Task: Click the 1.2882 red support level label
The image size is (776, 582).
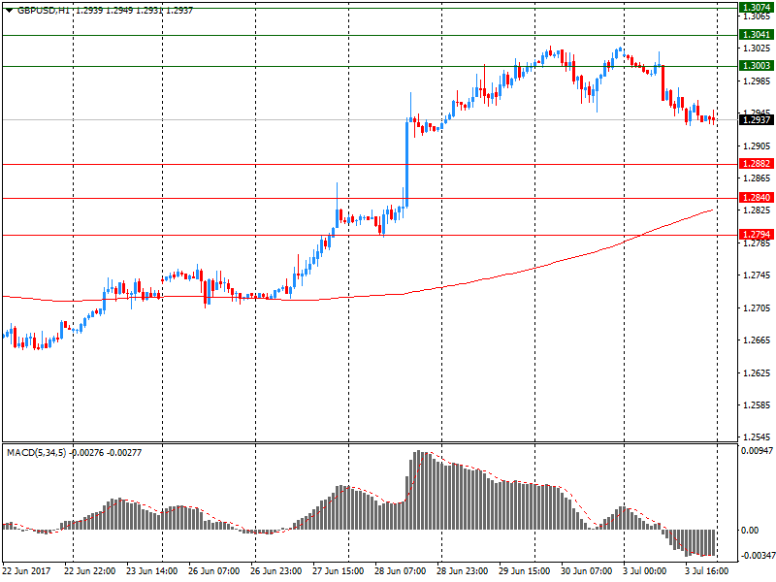Action: coord(757,164)
